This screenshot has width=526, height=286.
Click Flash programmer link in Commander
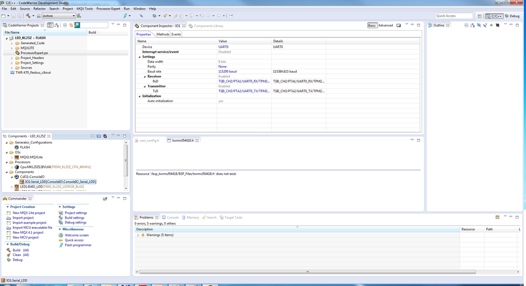pos(78,245)
